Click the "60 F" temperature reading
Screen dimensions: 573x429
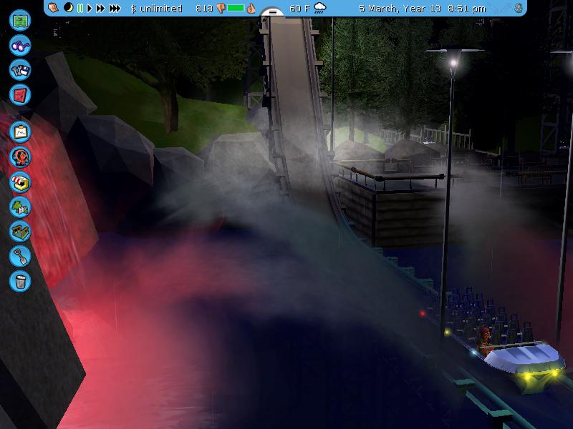(x=299, y=8)
